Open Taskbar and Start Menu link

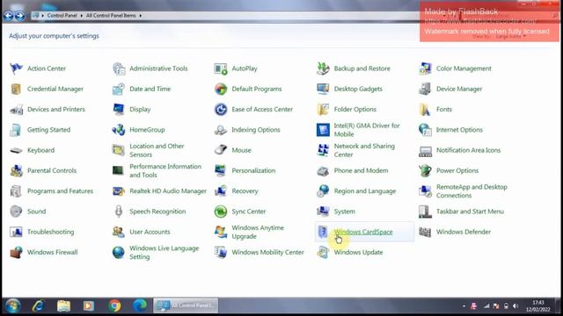pos(470,212)
